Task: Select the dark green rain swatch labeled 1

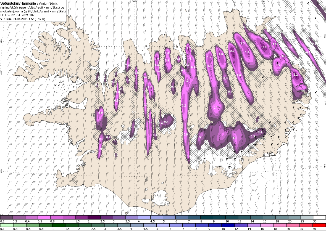Action: [59, 225]
